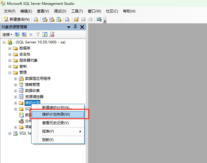207x163 pixels.
Task: Click the Open File folder icon
Action: click(x=76, y=19)
